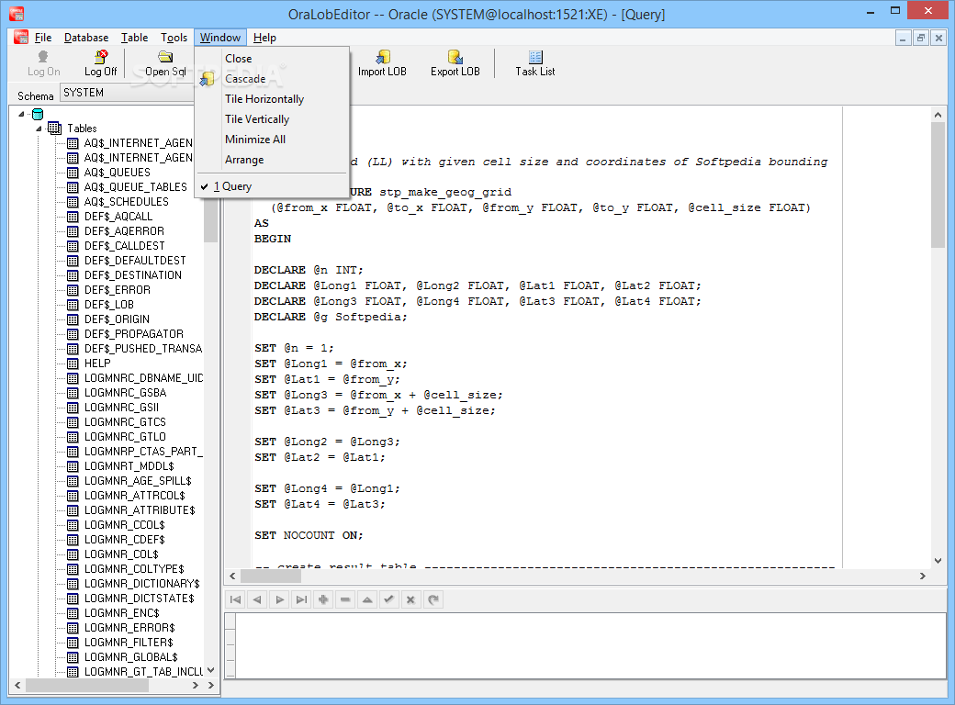
Task: Open the Table menu
Action: tap(135, 38)
